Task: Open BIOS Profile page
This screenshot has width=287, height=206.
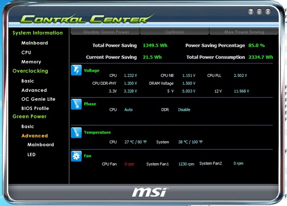Action: [x=35, y=109]
